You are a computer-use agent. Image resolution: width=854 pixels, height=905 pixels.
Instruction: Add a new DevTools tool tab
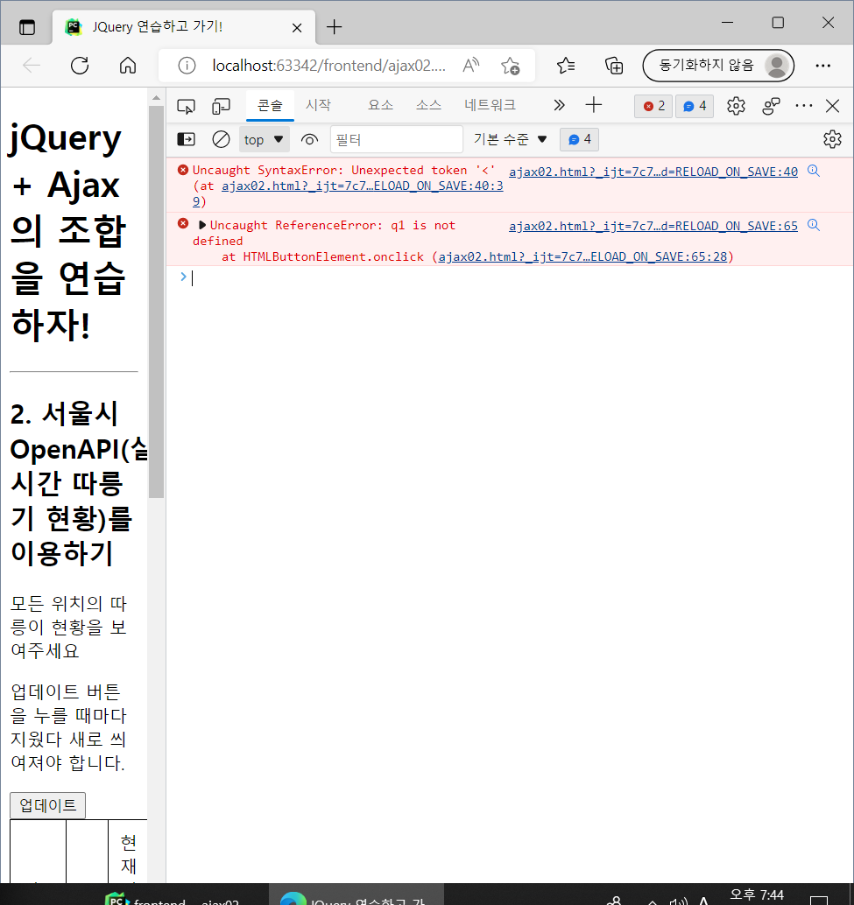pyautogui.click(x=593, y=105)
